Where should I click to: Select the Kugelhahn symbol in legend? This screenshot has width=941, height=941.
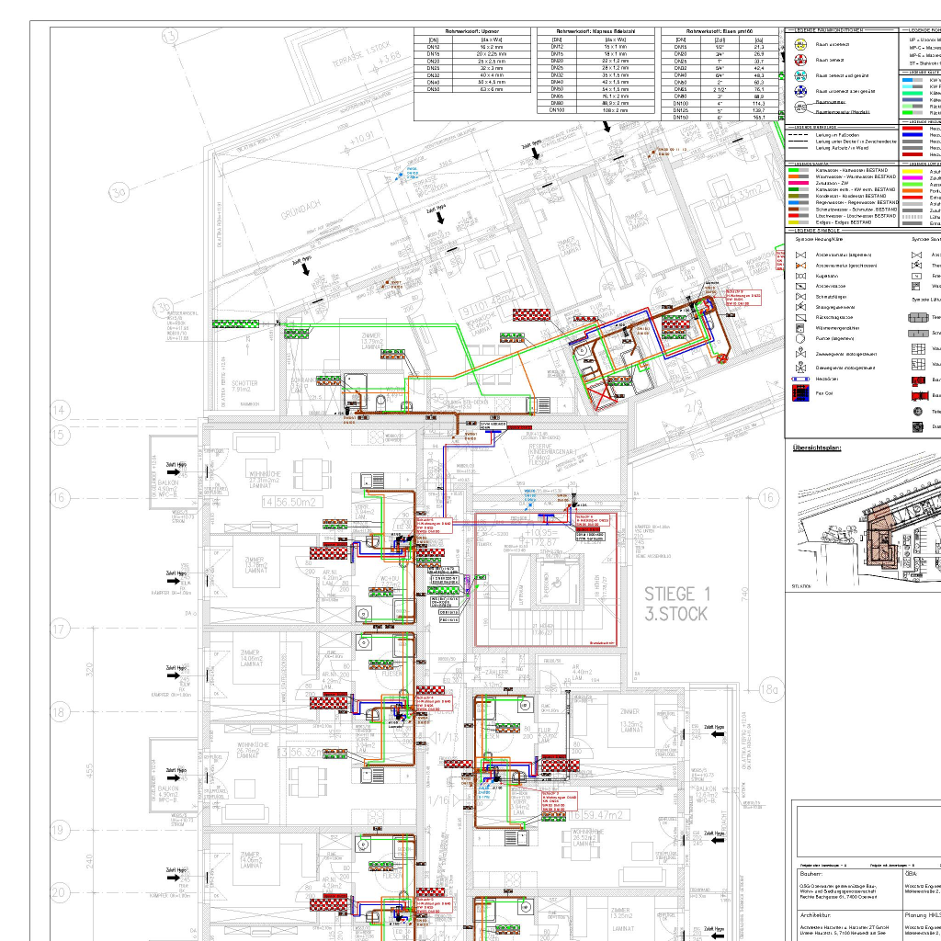click(800, 276)
